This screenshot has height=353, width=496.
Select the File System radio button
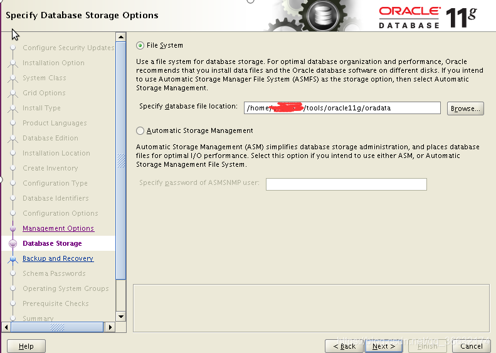tap(140, 46)
